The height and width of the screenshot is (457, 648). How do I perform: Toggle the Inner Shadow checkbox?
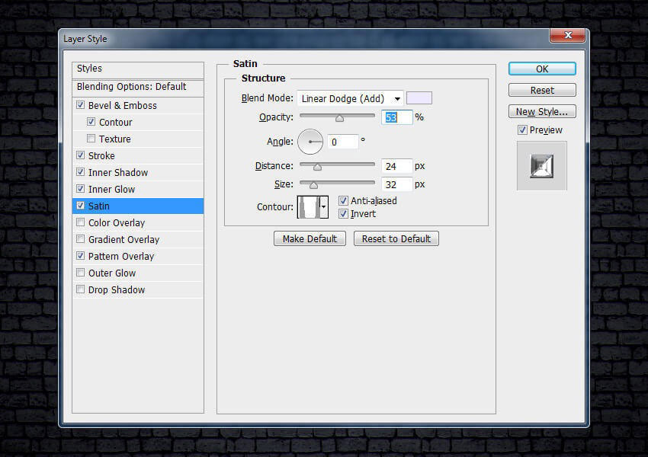tap(81, 171)
